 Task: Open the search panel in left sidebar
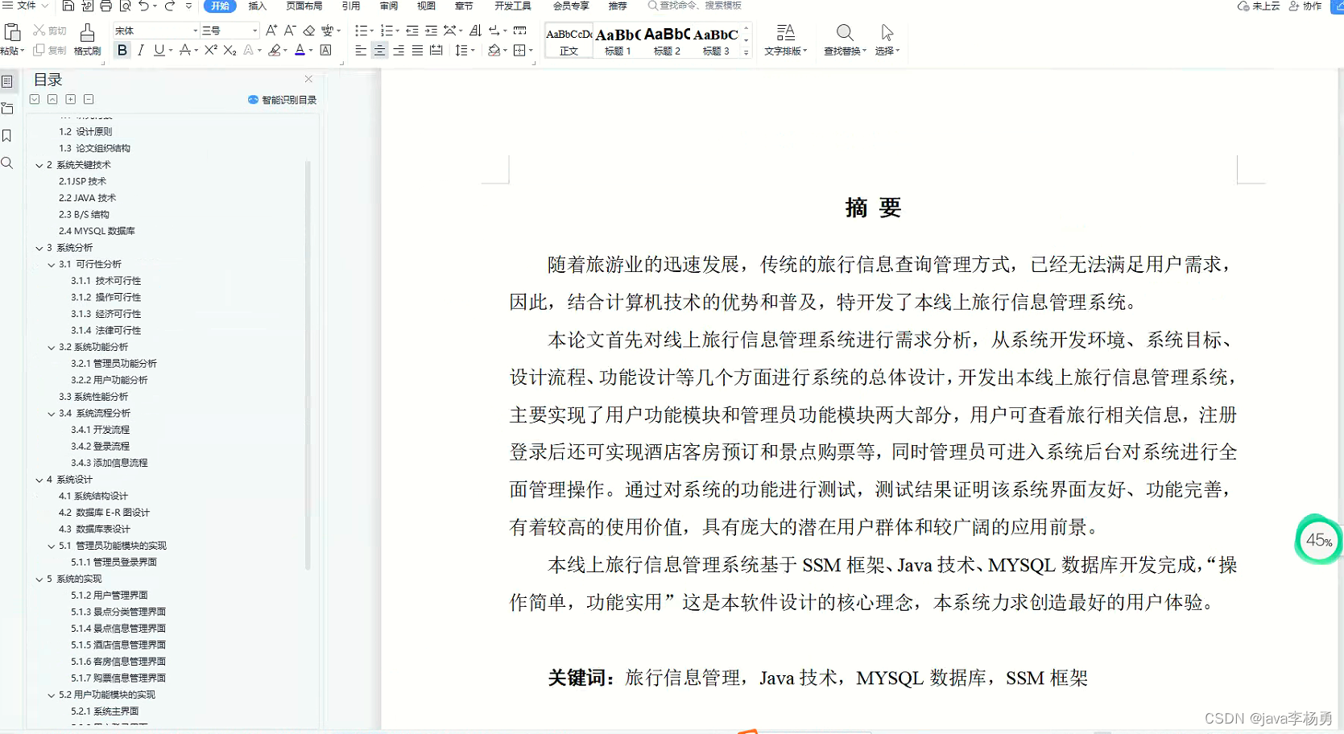click(7, 163)
